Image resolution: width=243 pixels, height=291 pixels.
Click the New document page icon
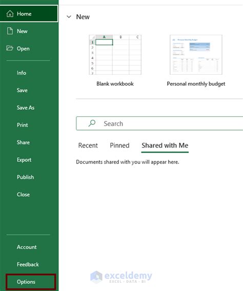[x=10, y=31]
